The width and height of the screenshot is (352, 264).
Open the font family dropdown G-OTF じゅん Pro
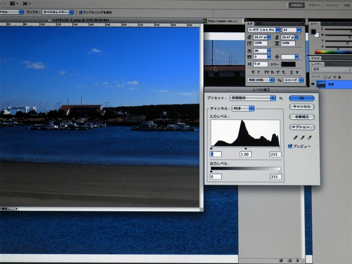pyautogui.click(x=264, y=30)
